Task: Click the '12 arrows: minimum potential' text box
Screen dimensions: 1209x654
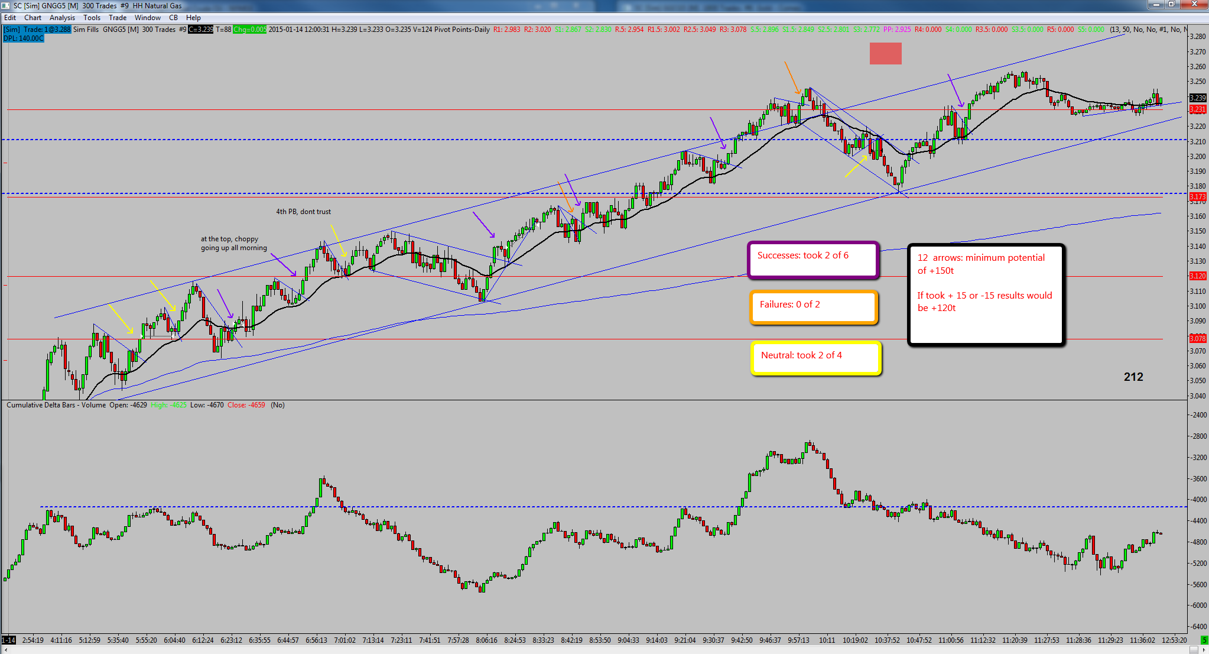Action: (x=986, y=294)
